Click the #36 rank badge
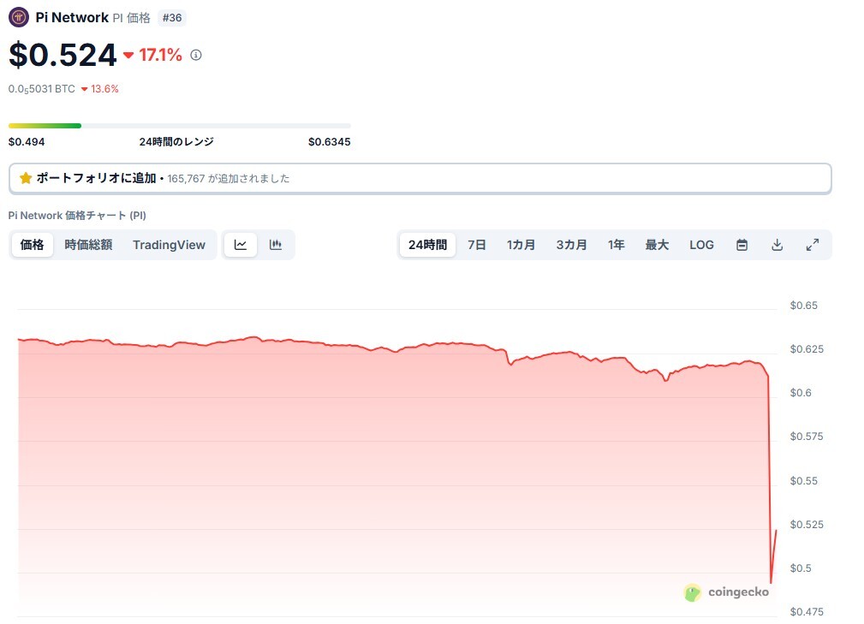This screenshot has width=864, height=624. coord(172,18)
